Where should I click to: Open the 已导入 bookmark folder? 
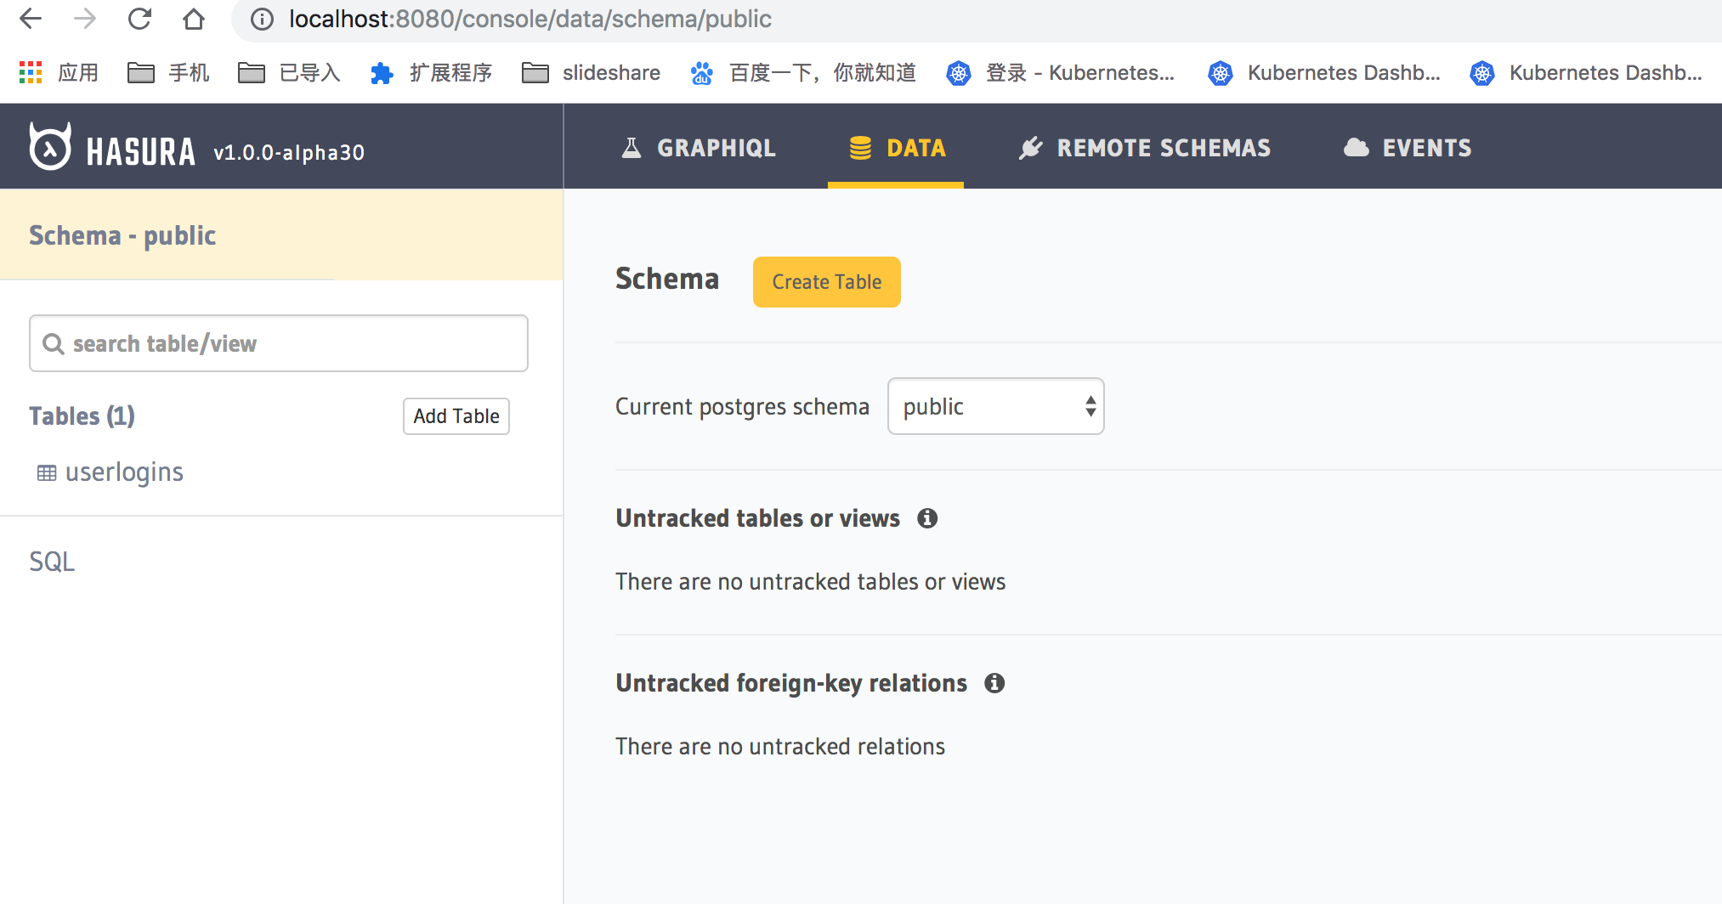pos(289,72)
